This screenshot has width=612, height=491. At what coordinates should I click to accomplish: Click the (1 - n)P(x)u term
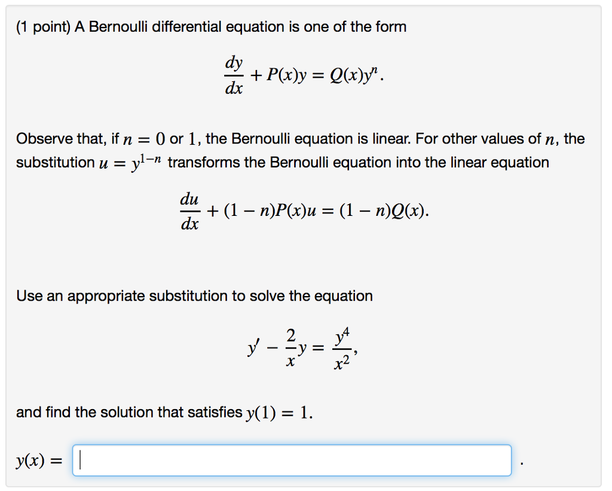pyautogui.click(x=270, y=211)
